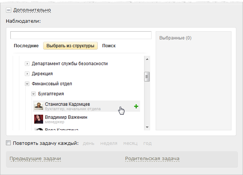Click Владимир Важенин's avatar photo

click(39, 119)
